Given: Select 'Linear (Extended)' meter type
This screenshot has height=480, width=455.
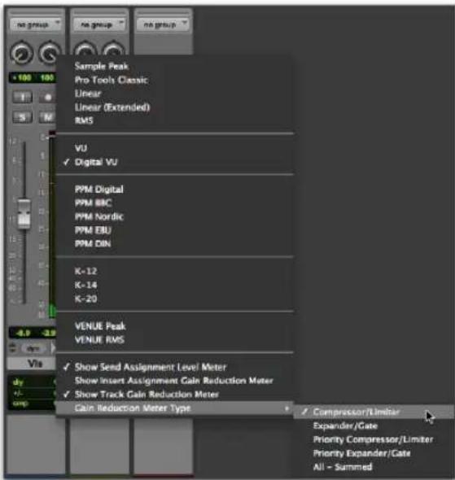Looking at the screenshot, I should coord(112,107).
